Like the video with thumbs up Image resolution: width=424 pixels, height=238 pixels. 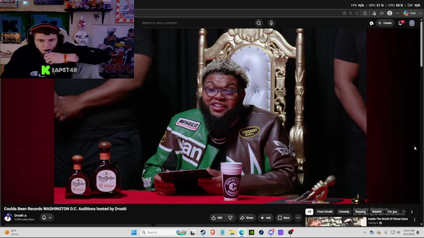click(x=218, y=218)
